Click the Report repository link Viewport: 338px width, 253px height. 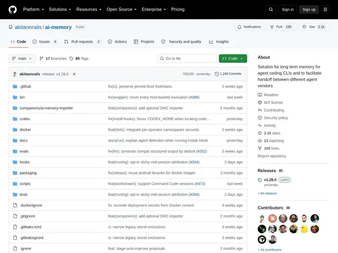[x=272, y=156]
